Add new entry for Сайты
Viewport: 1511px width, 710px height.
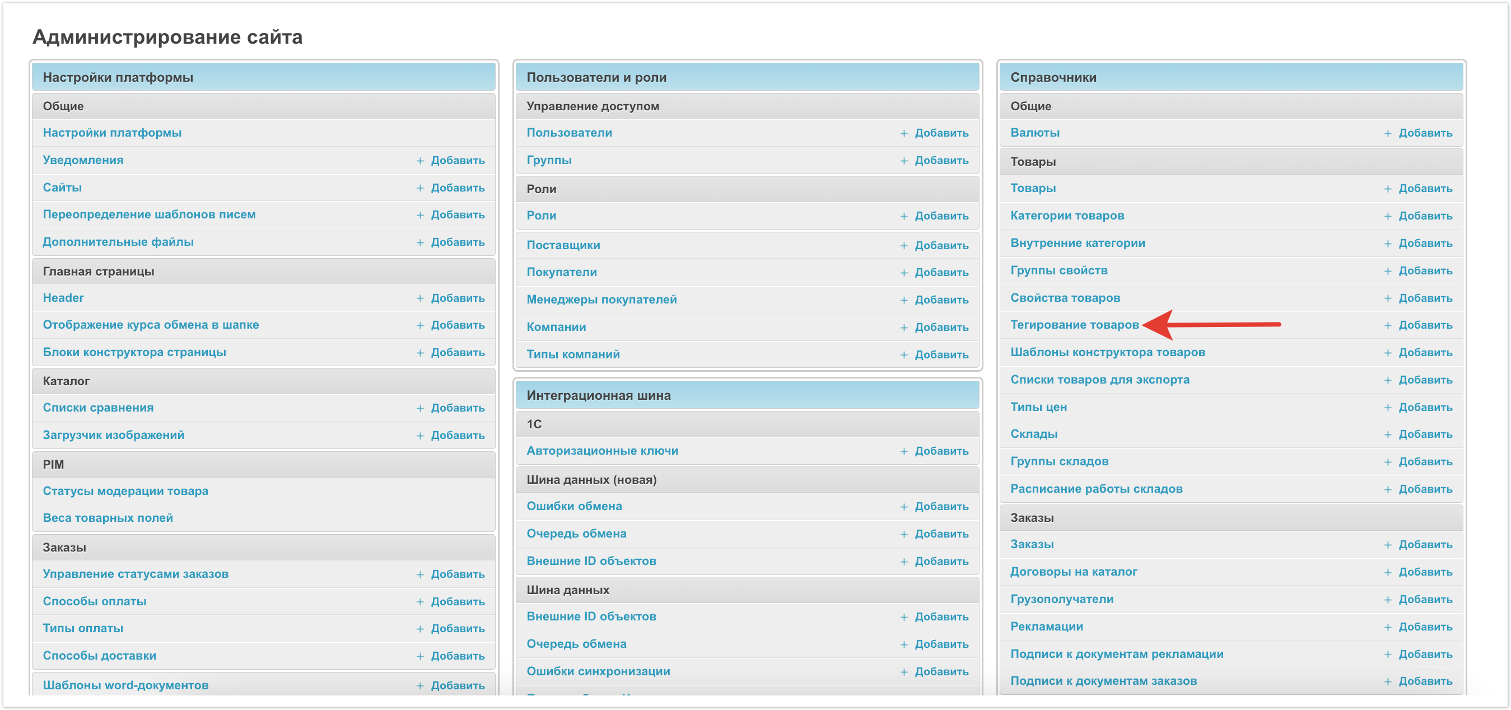pyautogui.click(x=458, y=188)
